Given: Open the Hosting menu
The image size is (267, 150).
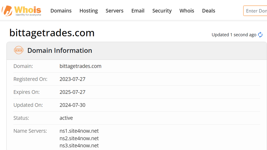Looking at the screenshot, I should click(89, 11).
